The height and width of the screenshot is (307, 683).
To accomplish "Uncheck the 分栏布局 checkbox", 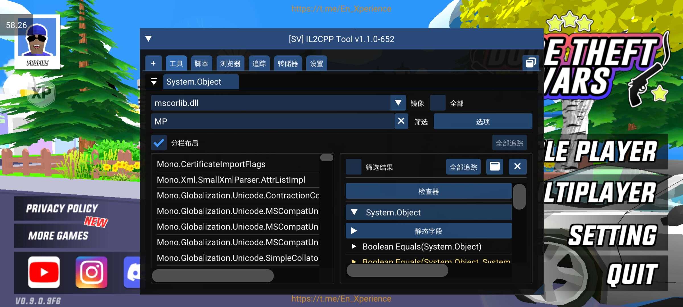I will point(159,143).
